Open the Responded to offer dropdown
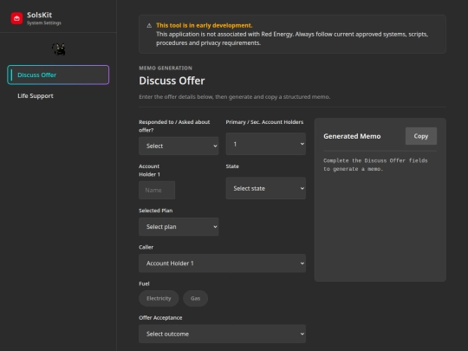 [x=179, y=146]
